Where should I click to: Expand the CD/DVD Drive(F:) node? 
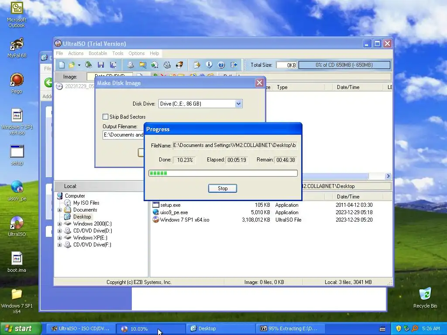pos(59,245)
